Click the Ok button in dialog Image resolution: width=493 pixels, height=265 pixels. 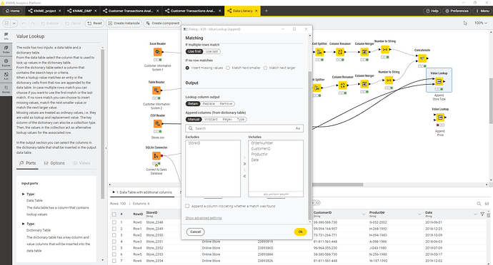pyautogui.click(x=300, y=232)
